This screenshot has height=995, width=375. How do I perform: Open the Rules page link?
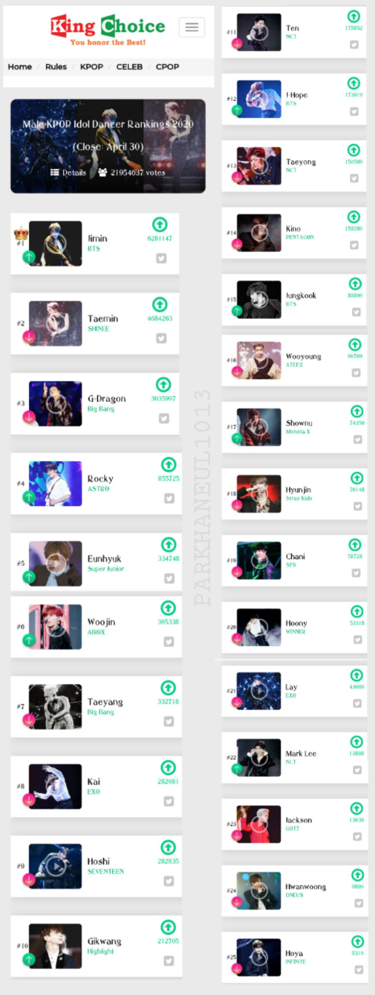[x=56, y=67]
